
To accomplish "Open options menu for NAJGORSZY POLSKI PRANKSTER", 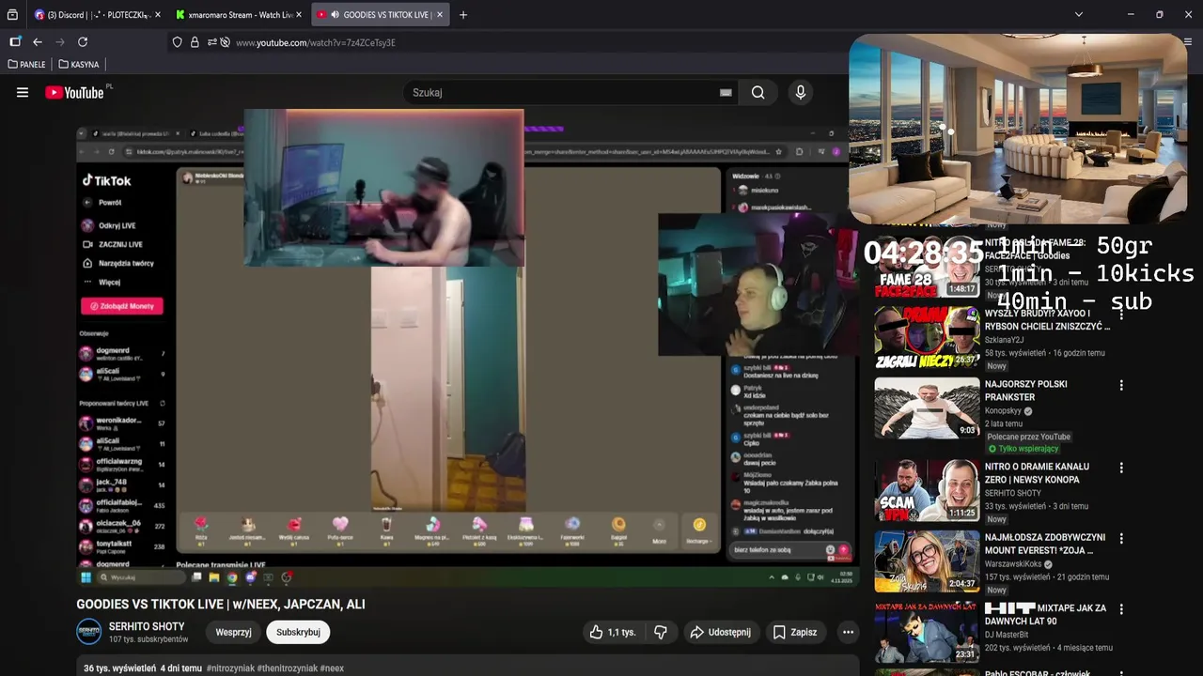I will 1120,385.
